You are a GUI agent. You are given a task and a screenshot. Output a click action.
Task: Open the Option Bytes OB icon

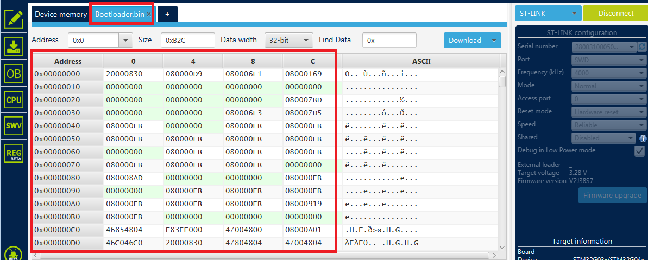(x=14, y=73)
